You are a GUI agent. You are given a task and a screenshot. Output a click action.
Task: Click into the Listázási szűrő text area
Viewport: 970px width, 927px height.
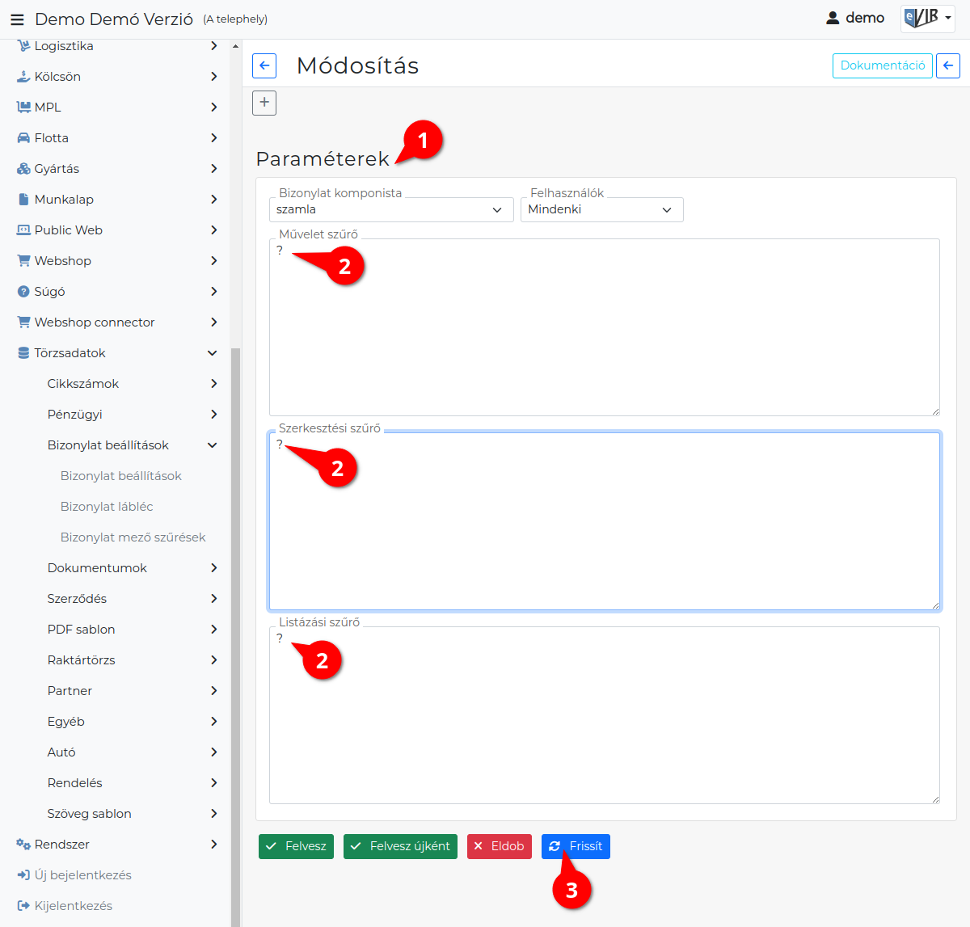[605, 715]
